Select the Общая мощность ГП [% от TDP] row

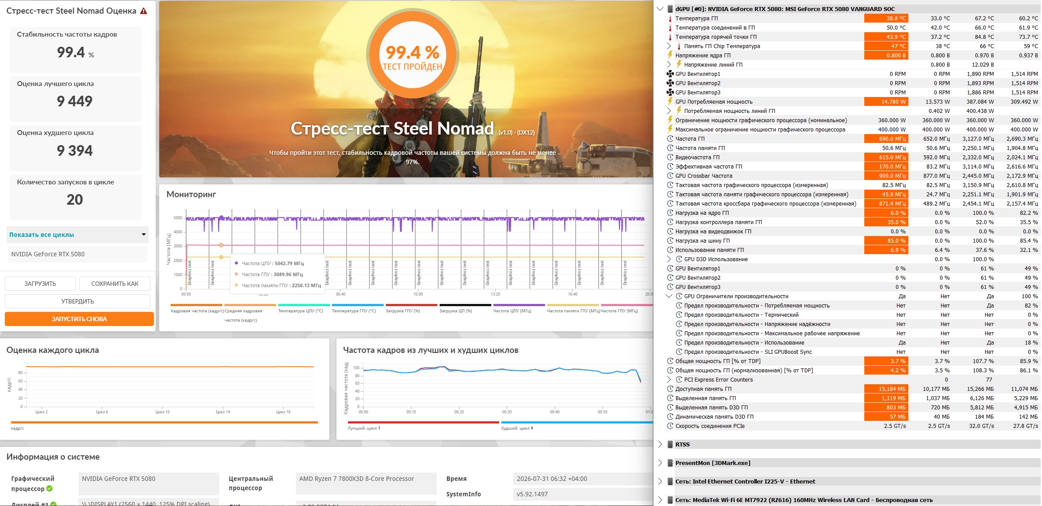tap(853, 361)
